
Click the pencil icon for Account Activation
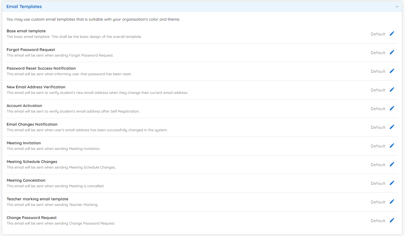[x=392, y=108]
